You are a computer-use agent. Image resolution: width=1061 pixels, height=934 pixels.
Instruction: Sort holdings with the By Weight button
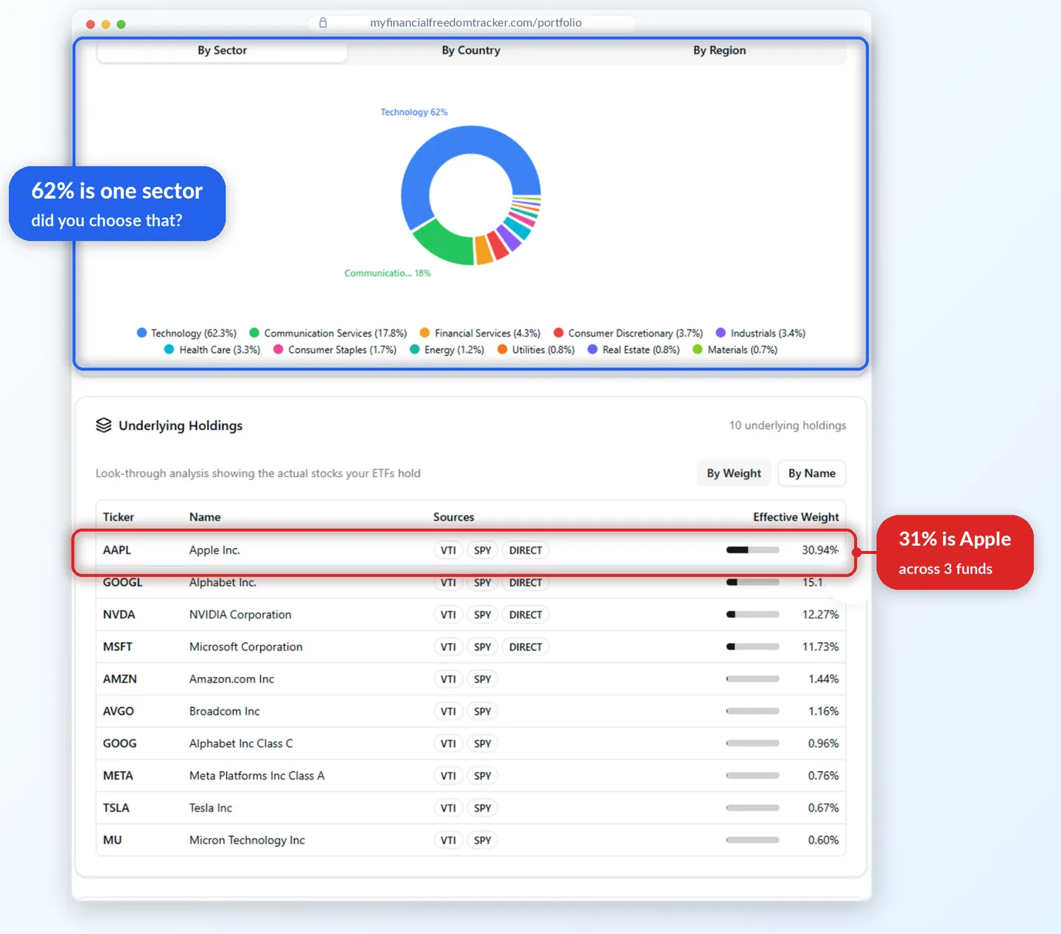click(x=734, y=473)
